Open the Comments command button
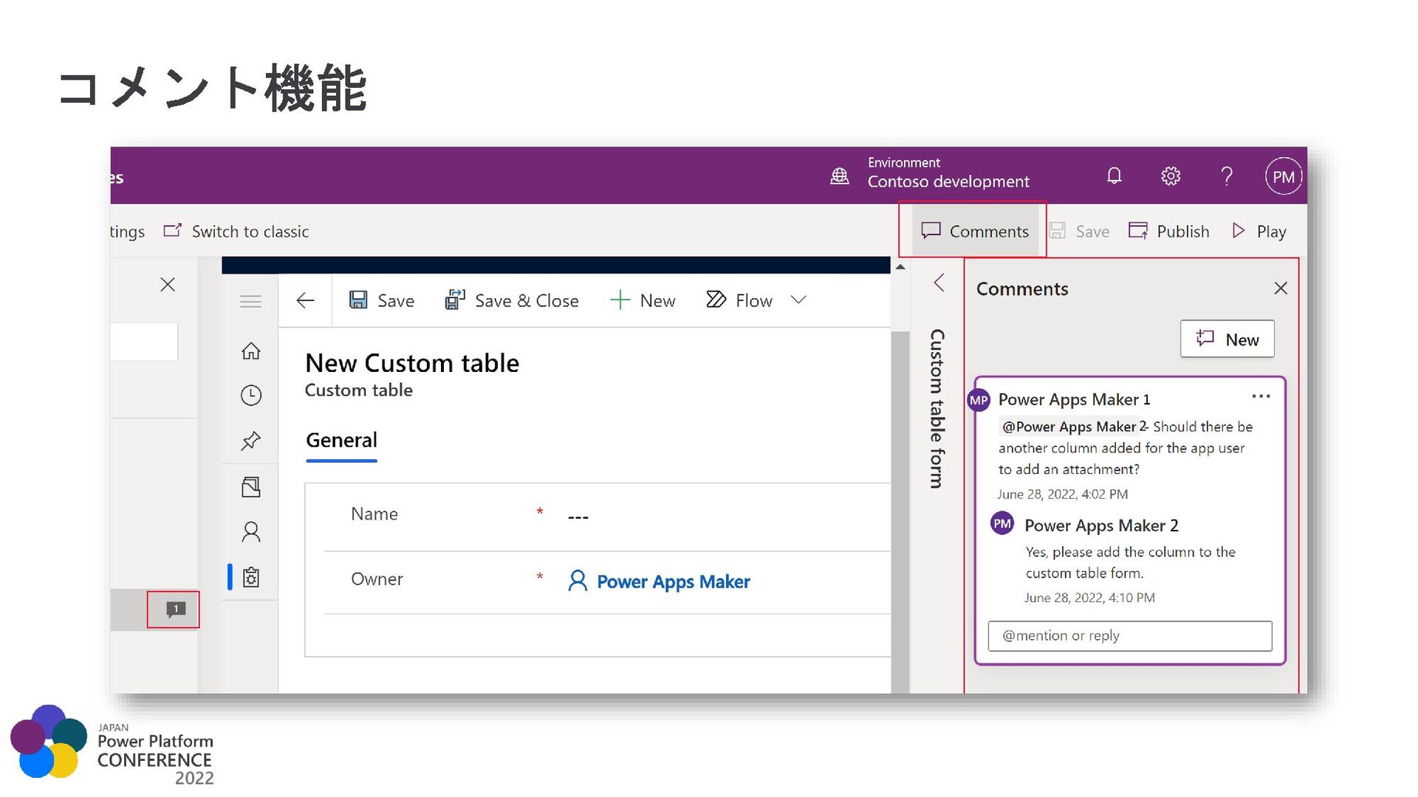 point(975,231)
